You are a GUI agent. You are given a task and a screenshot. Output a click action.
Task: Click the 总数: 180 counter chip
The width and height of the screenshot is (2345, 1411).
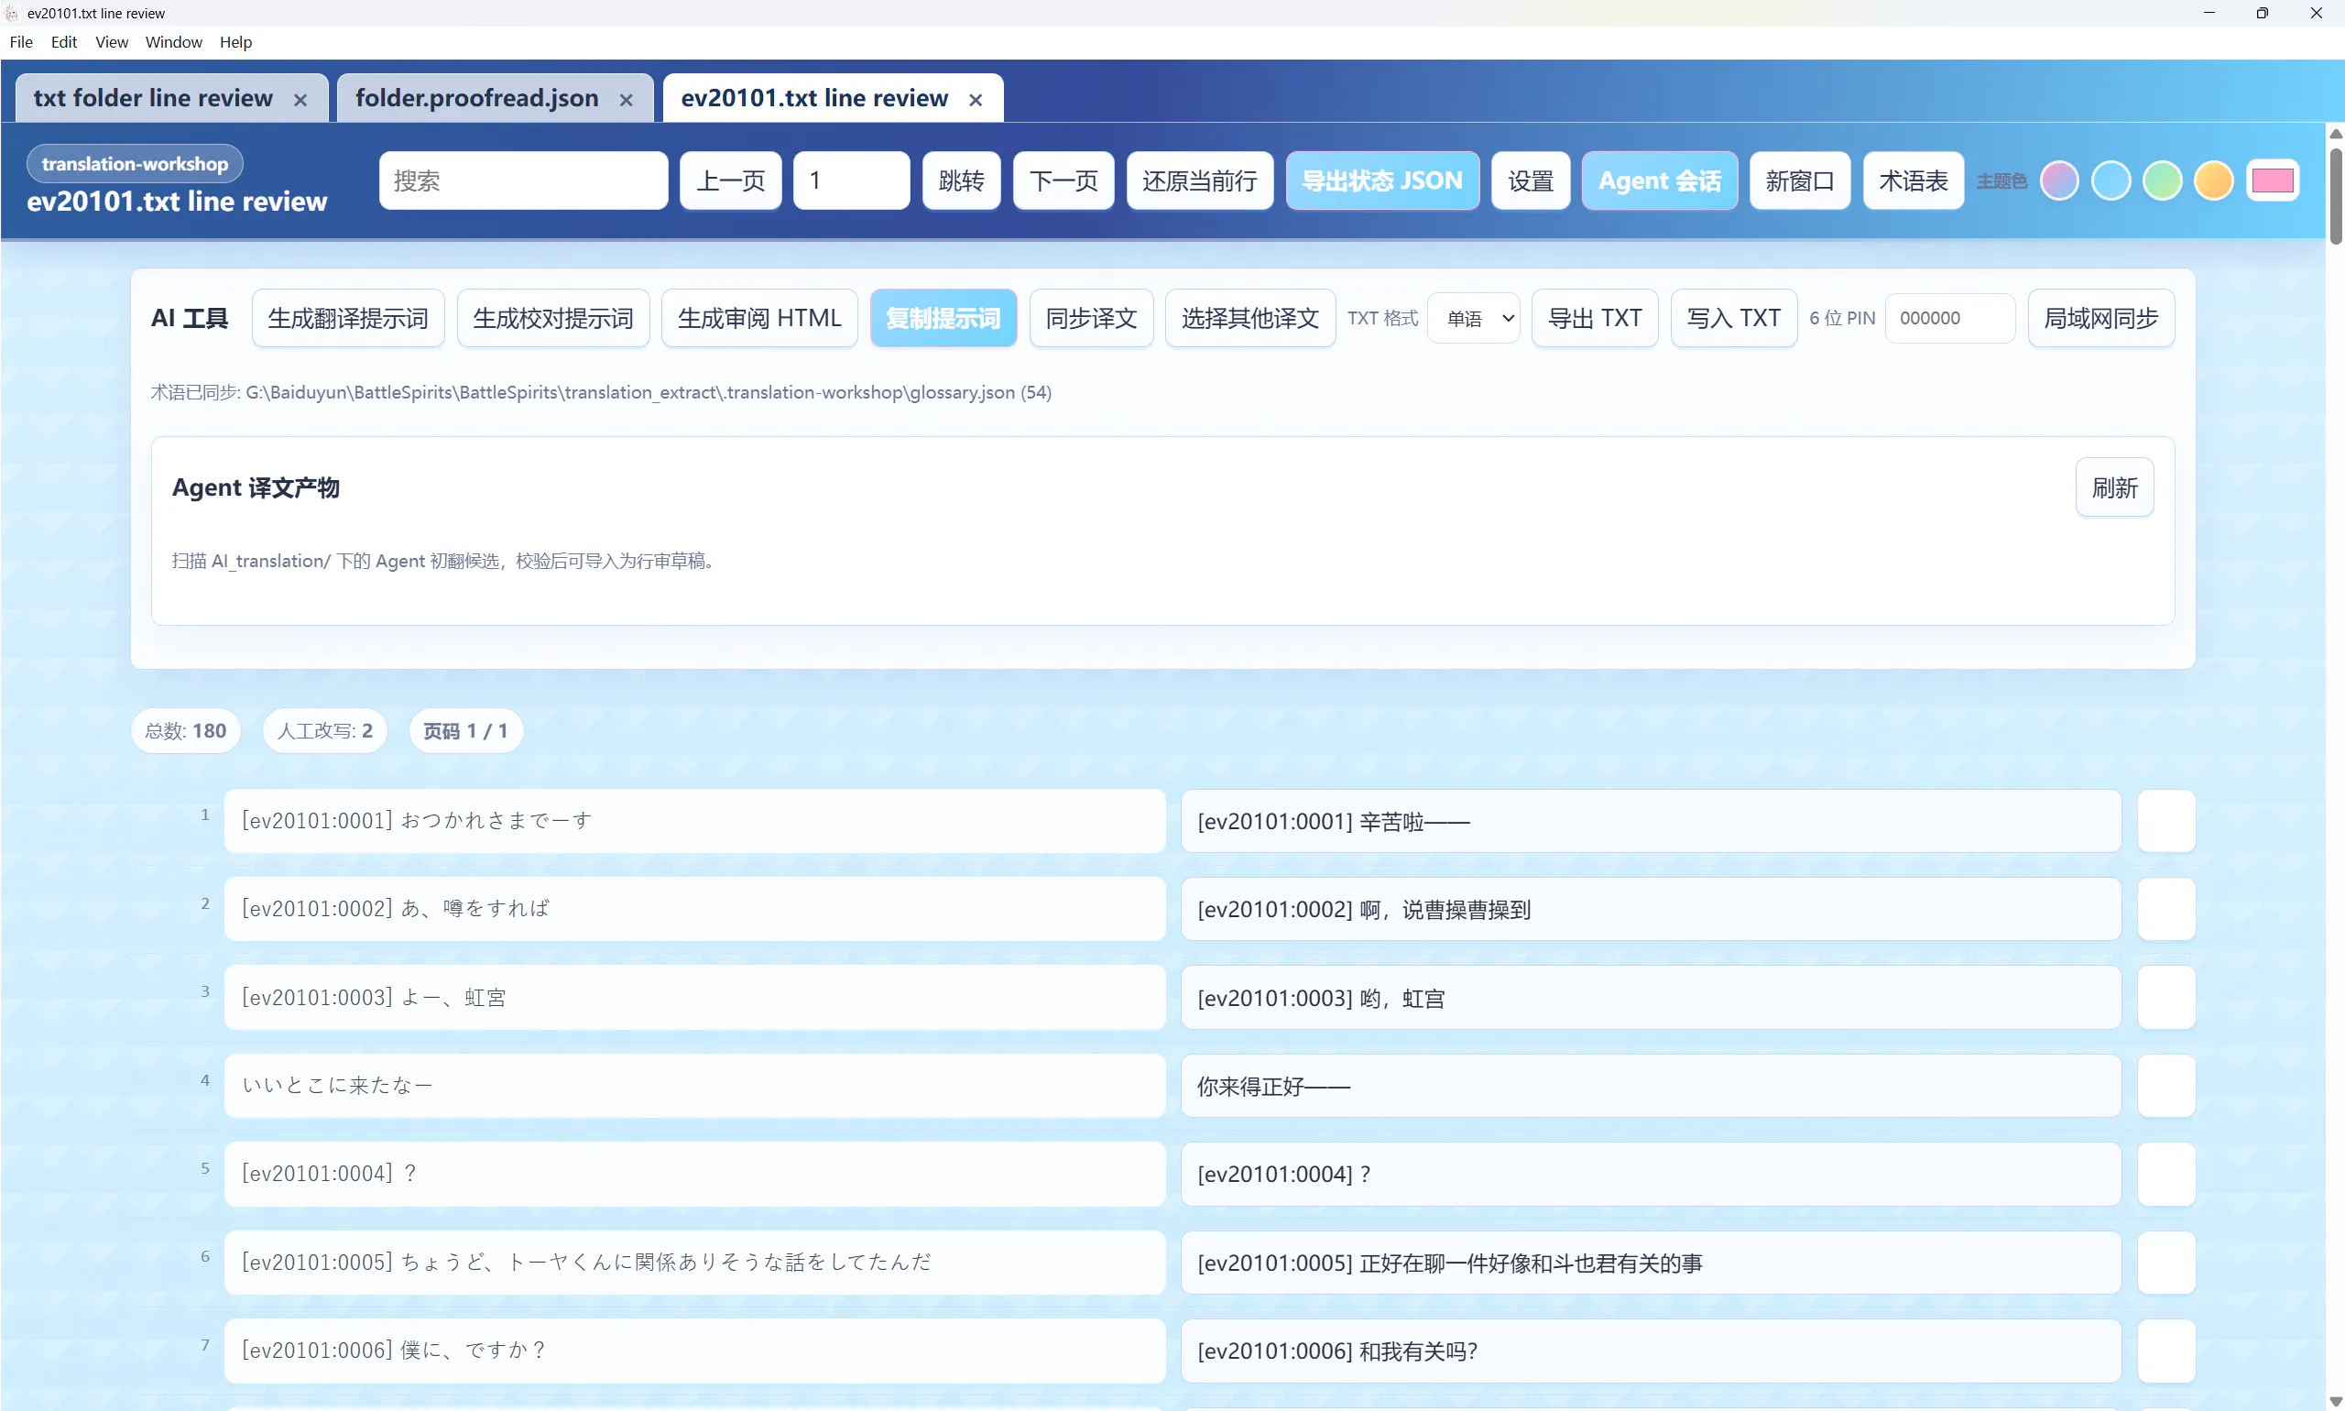[185, 731]
